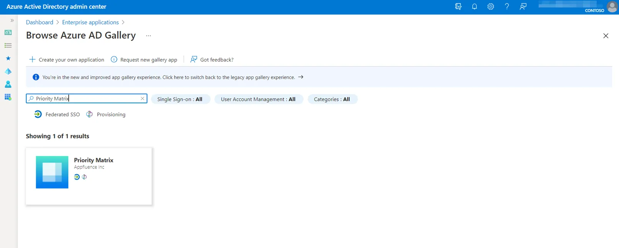Click the search box containing Priority Matrix
Viewport: 619px width, 248px height.
86,99
